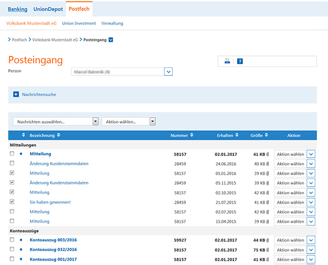328x265 pixels.
Task: Open Kontoauszug 032/2016 link
Action: (53, 250)
